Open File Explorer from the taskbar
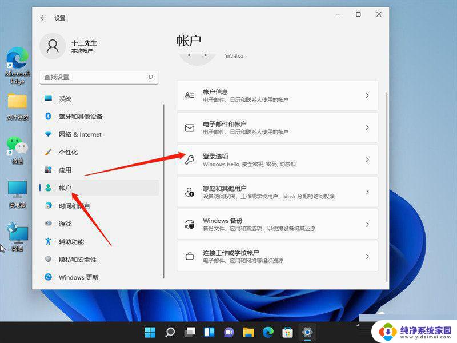Screen dimensions: 457x343 248,332
